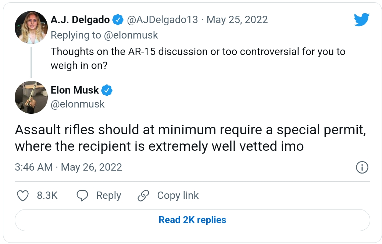Open the Elon Musk display name
The image size is (382, 244).
pyautogui.click(x=75, y=90)
